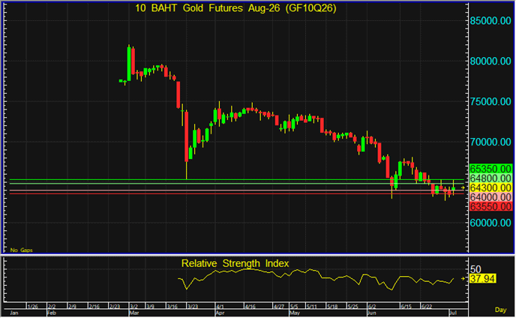Click the No Gaps label

click(21, 250)
